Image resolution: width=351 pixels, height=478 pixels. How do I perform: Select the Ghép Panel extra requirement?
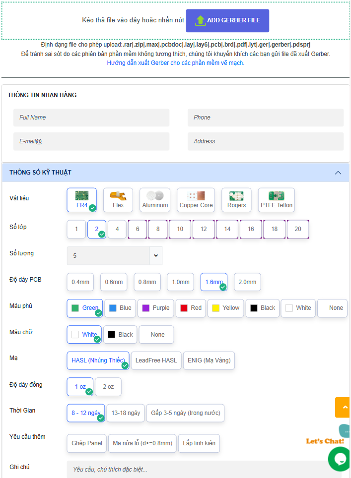[87, 443]
